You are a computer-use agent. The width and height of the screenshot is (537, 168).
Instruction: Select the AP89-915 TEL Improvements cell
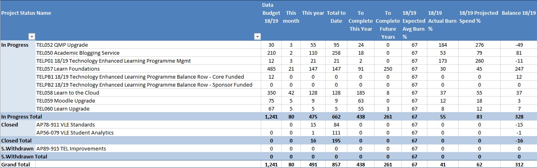71,148
